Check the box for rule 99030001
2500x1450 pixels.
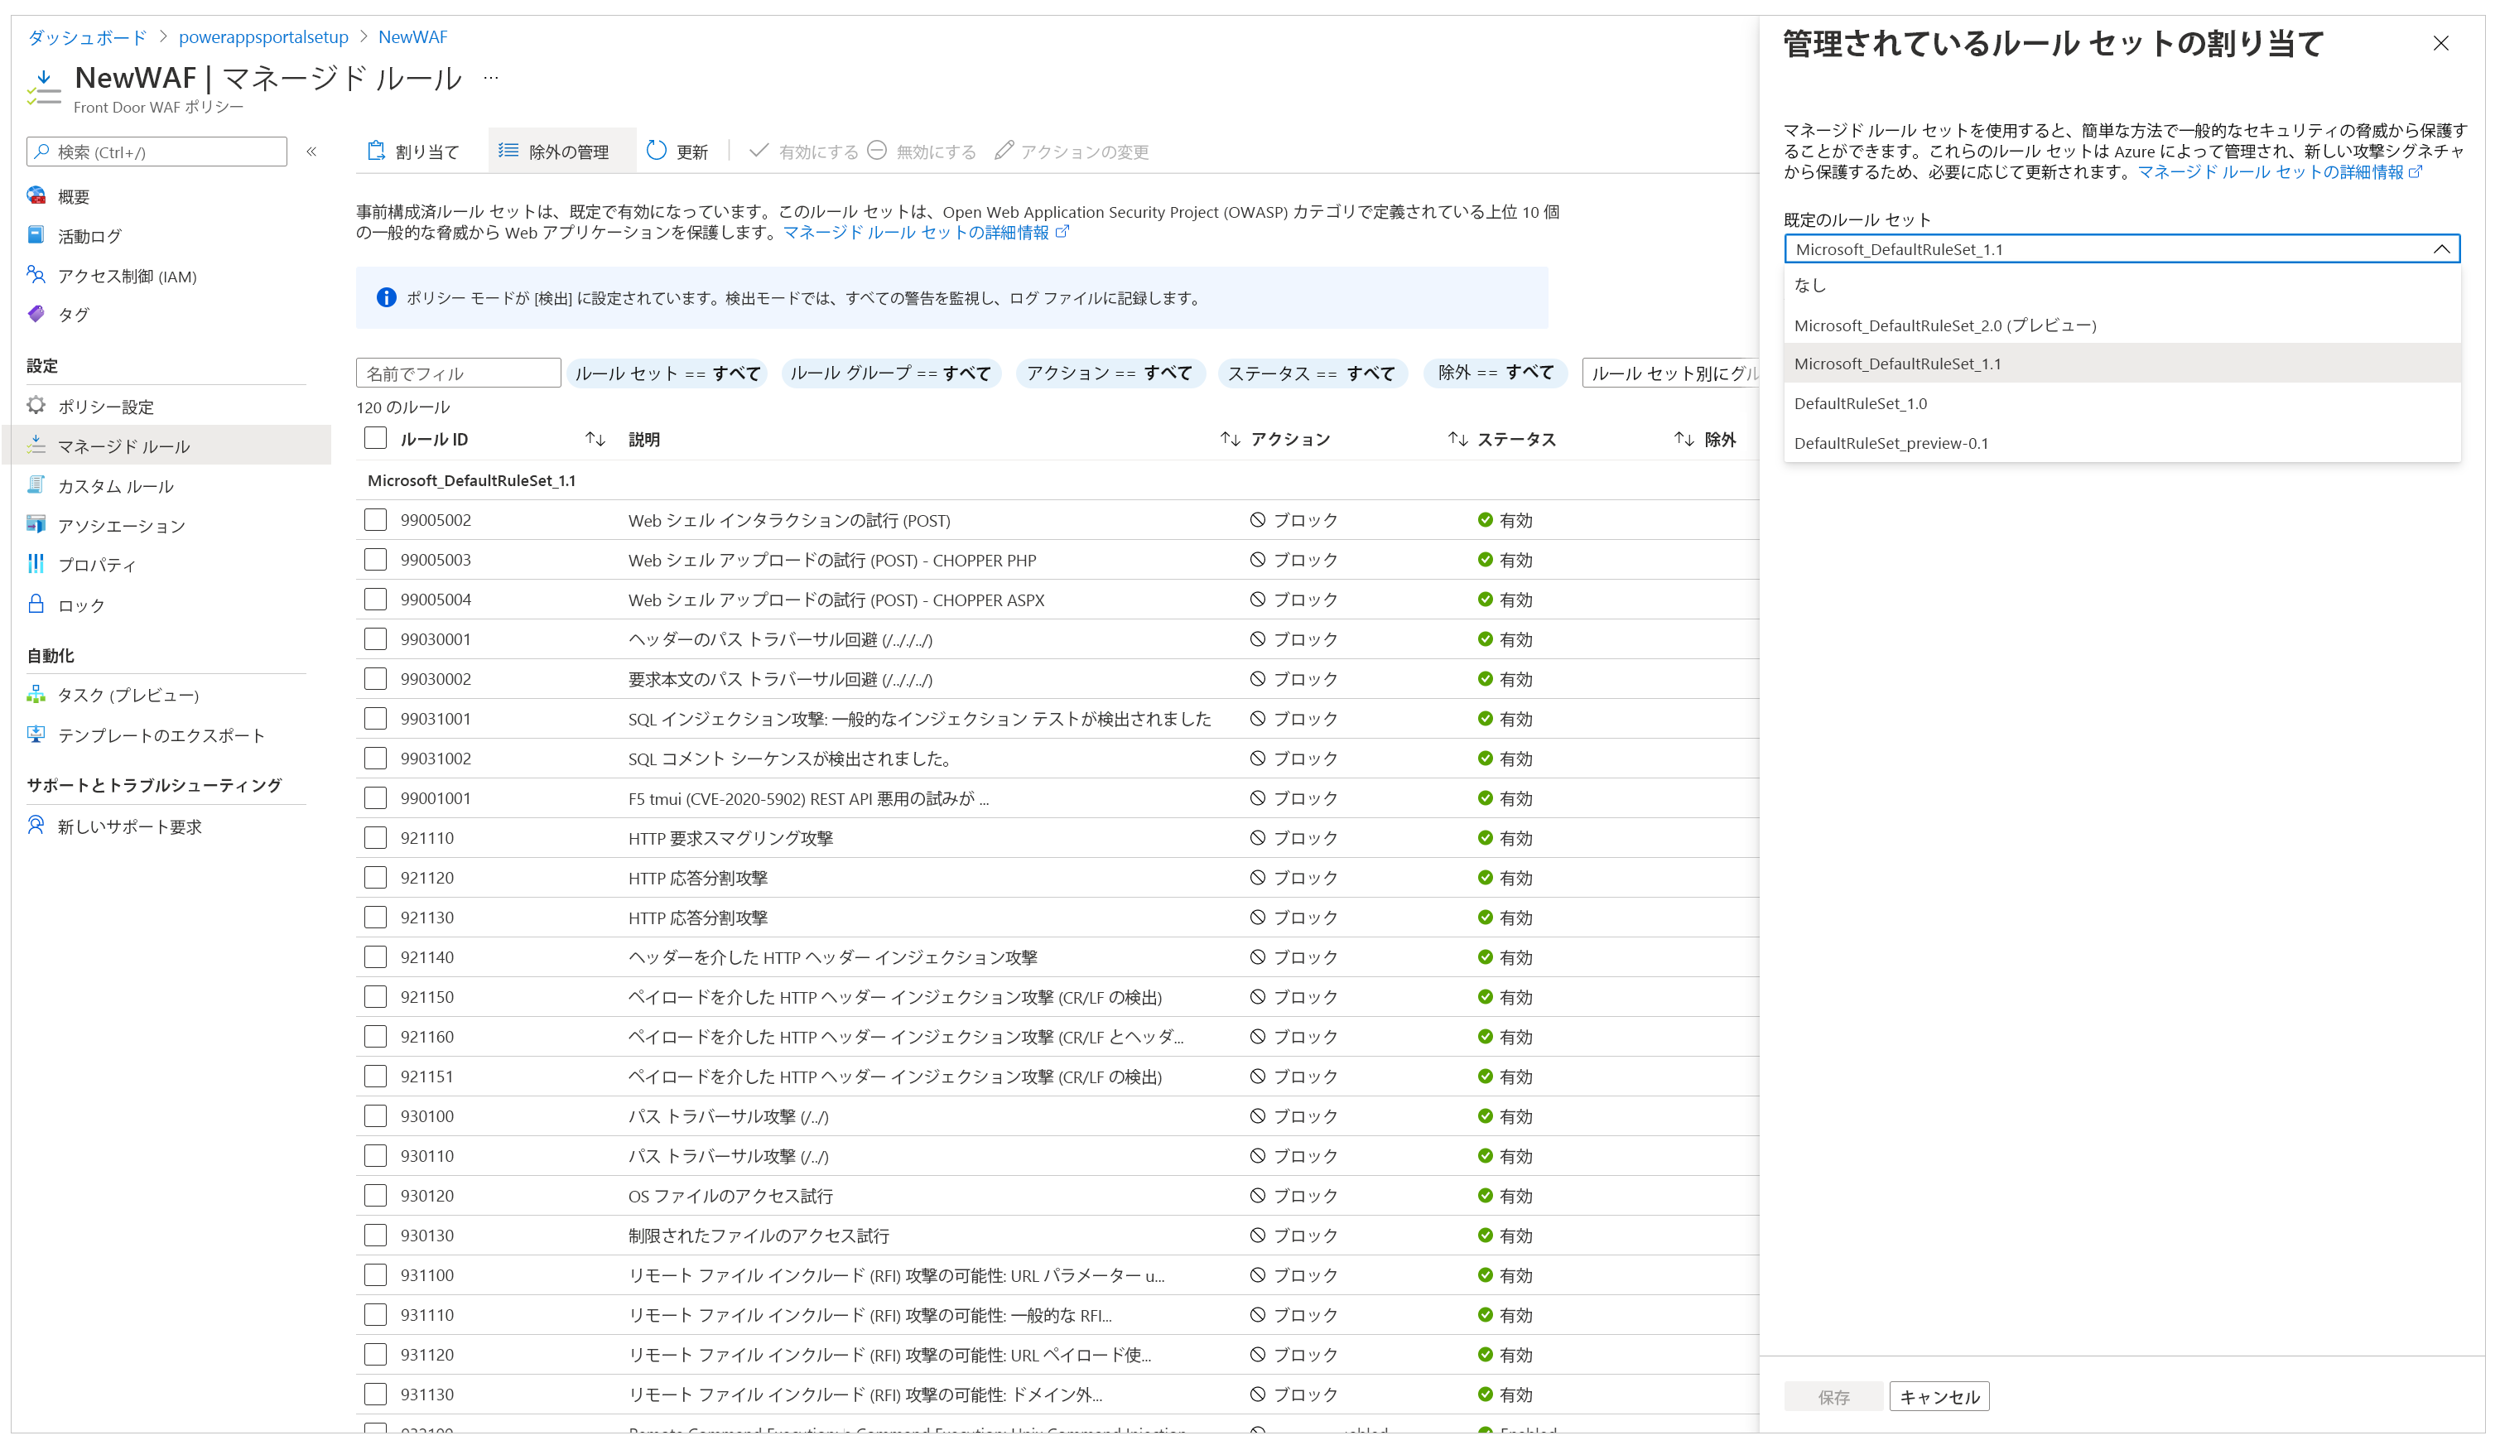coord(375,638)
